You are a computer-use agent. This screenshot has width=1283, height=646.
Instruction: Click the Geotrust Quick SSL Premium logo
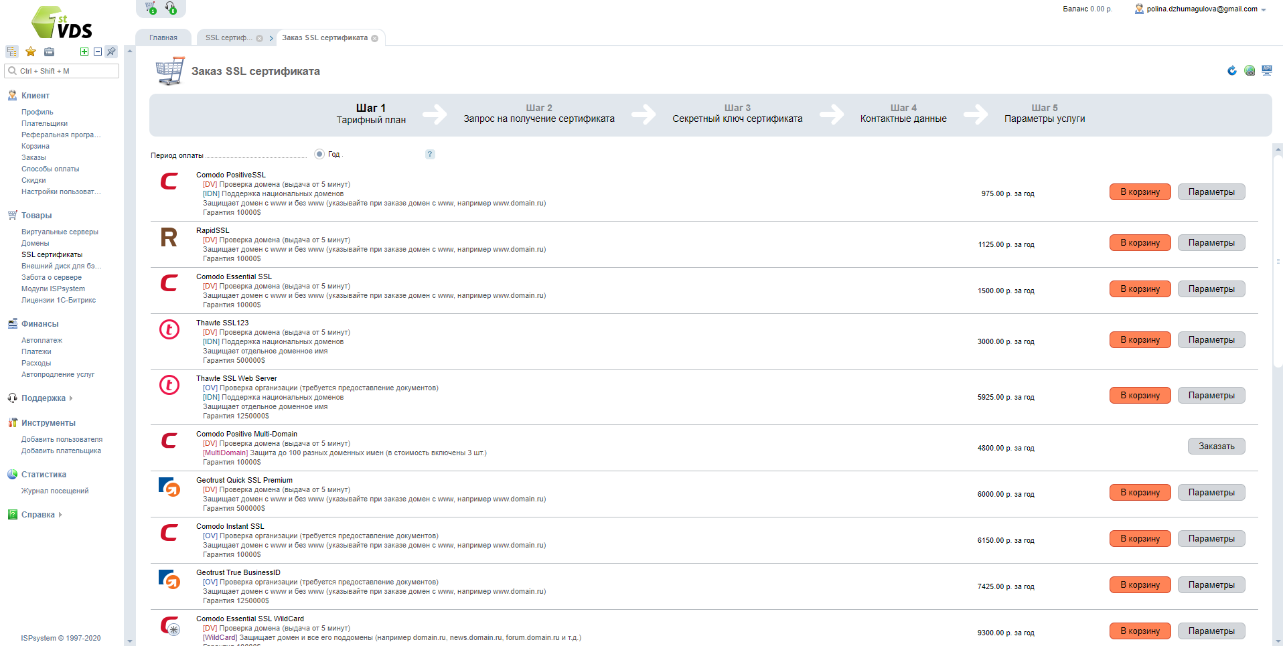169,487
